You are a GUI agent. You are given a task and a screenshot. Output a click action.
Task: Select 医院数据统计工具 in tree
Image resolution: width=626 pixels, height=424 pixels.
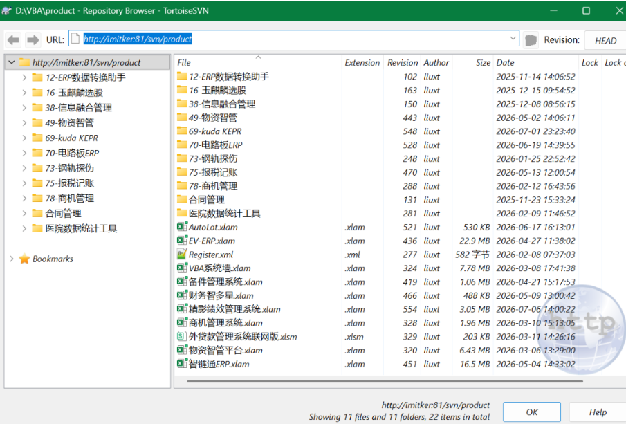tap(81, 228)
